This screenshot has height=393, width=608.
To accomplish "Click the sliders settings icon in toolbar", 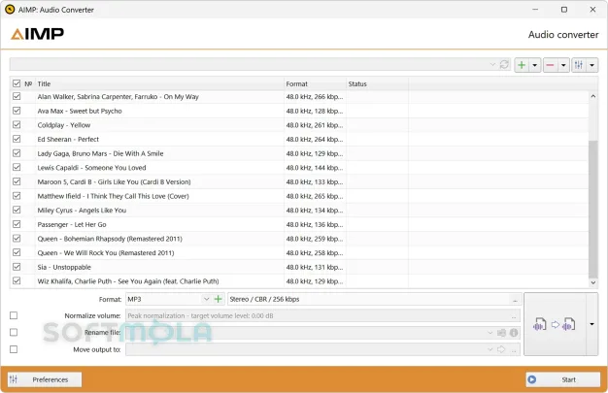I will (x=579, y=65).
